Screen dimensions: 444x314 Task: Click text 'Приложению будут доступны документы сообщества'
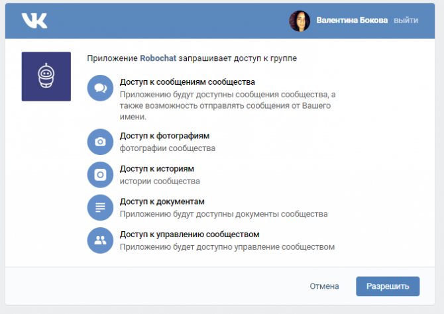(224, 214)
